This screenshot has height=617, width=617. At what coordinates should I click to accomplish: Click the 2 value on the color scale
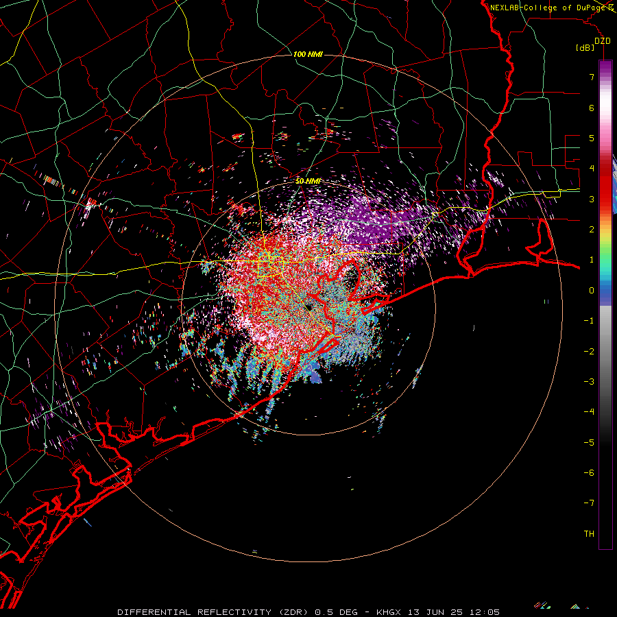tap(592, 230)
